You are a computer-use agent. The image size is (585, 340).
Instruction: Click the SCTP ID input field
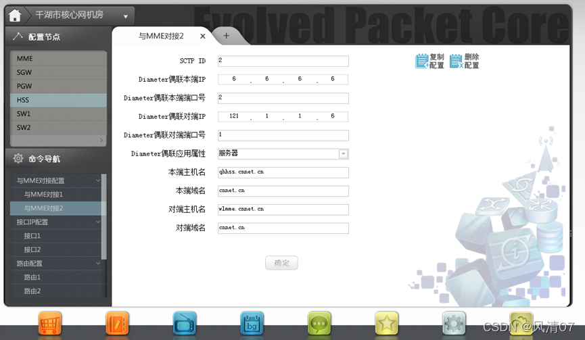283,61
